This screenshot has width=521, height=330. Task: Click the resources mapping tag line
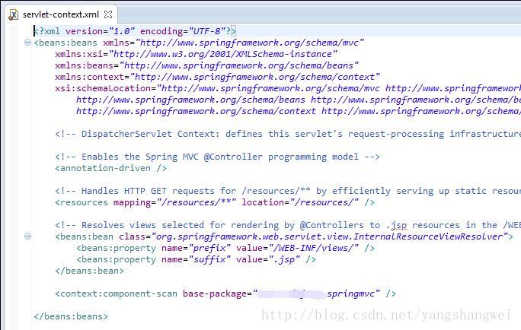coord(215,202)
